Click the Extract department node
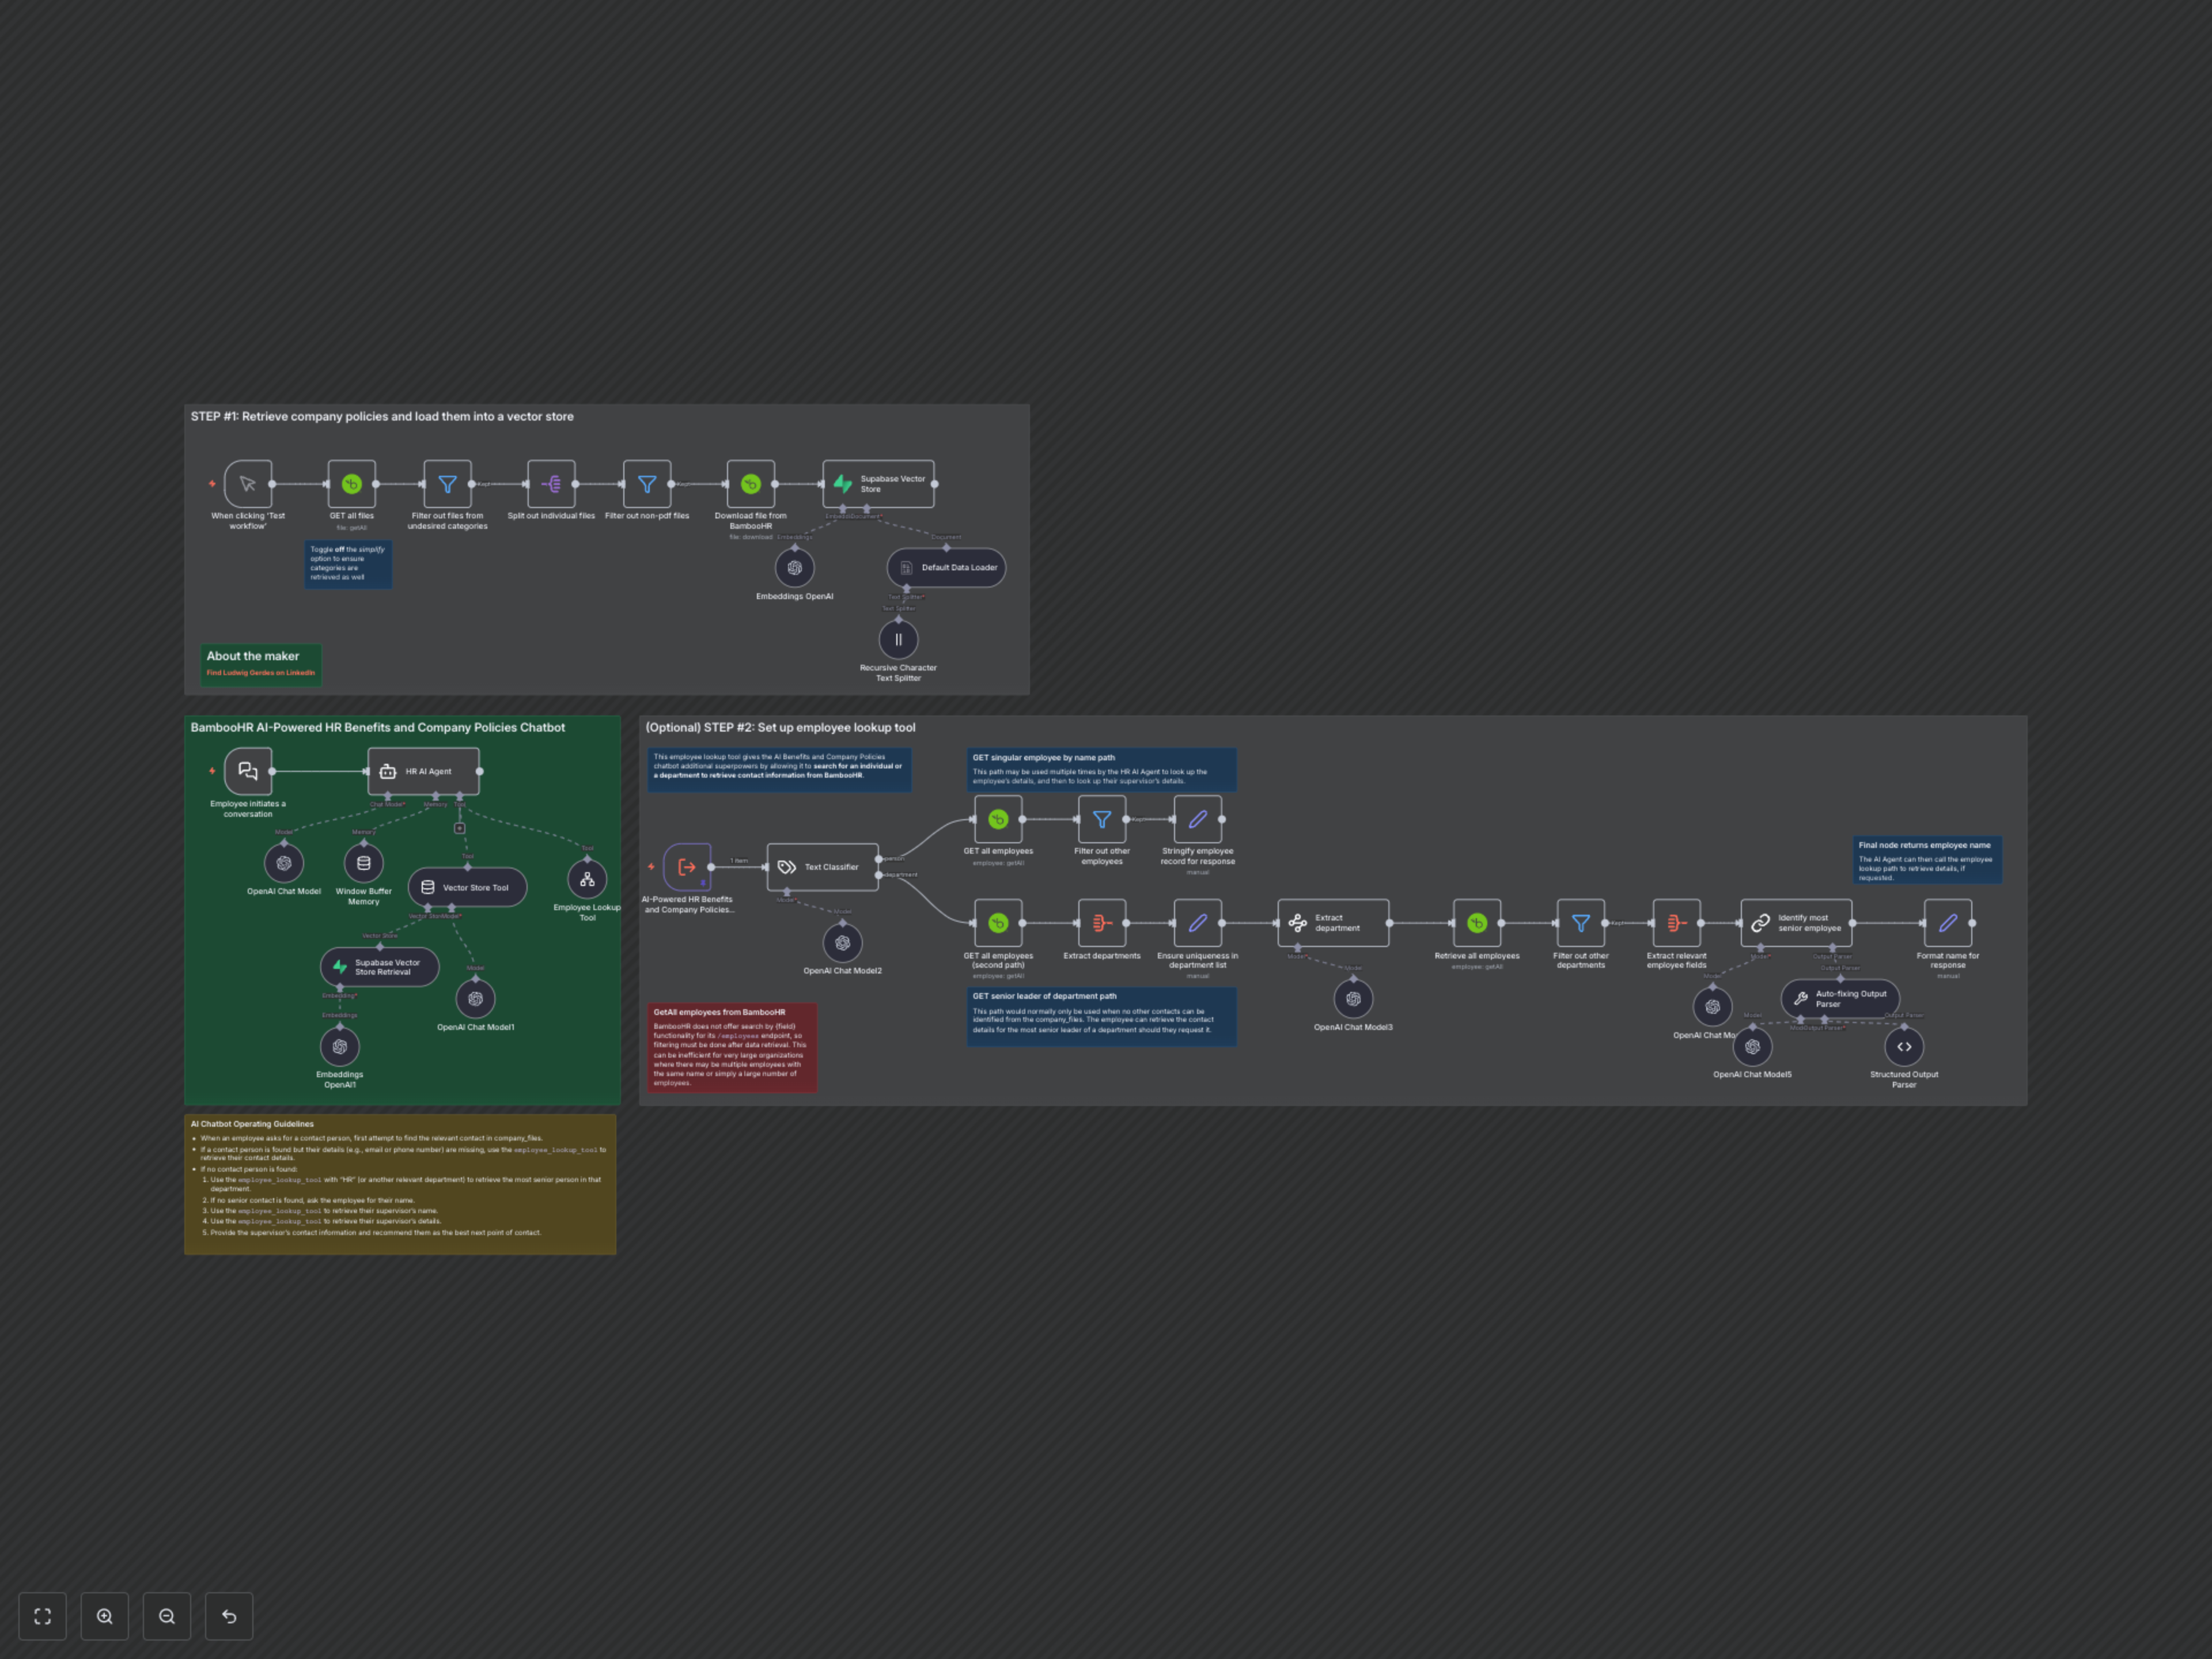2212x1659 pixels. (1333, 922)
